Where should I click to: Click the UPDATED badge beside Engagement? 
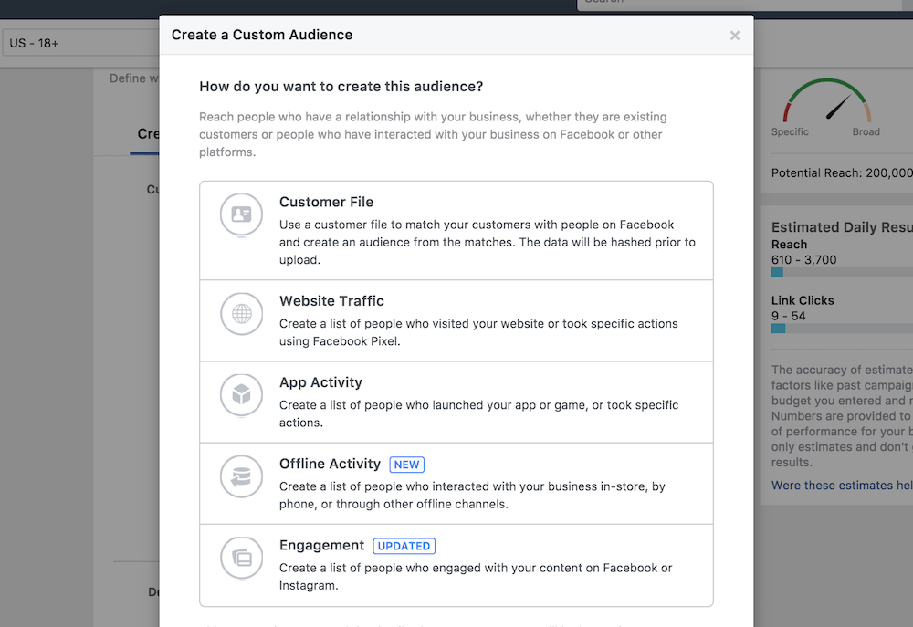pos(404,546)
